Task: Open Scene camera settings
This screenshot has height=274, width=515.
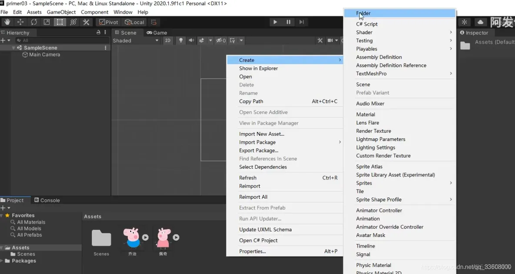Action: point(331,40)
